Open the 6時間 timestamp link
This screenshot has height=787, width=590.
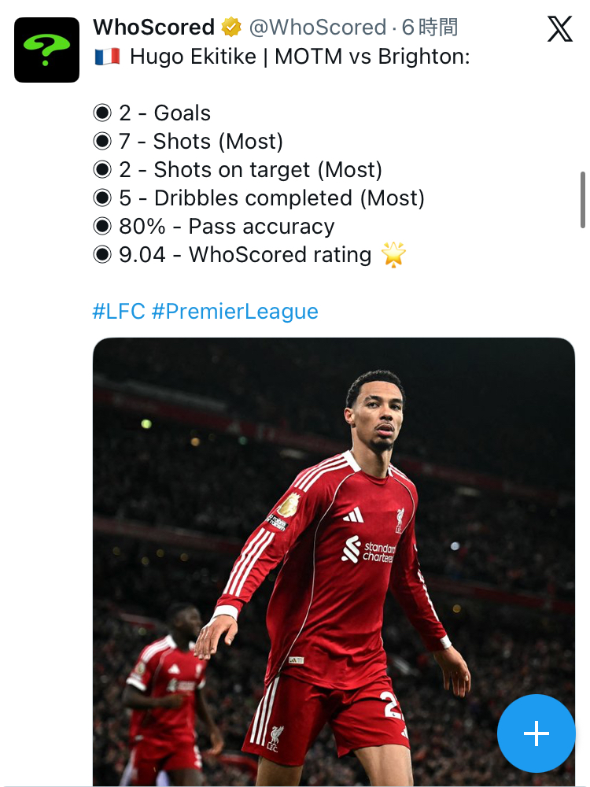[429, 28]
